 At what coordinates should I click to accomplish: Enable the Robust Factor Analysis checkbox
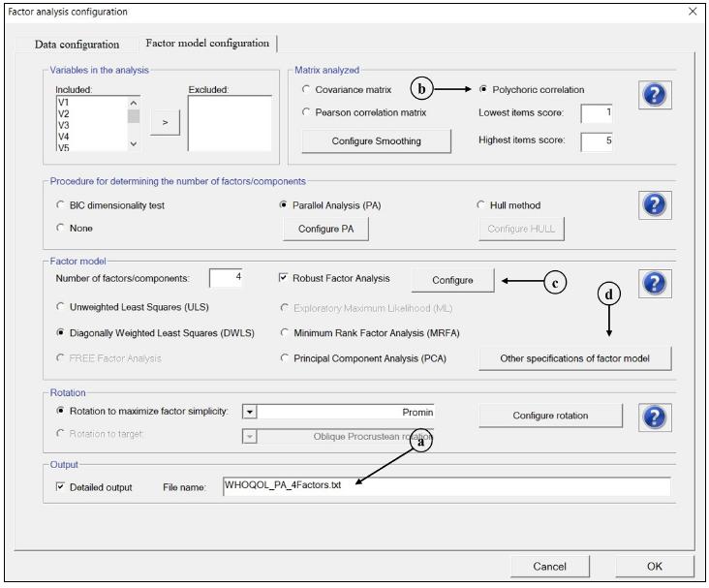(283, 279)
